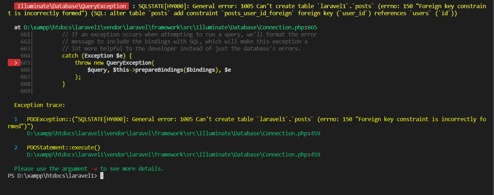Select line number 661
Image resolution: width=494 pixels, height=195 pixels.
(25, 34)
